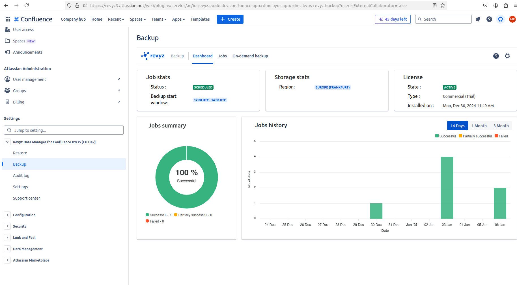This screenshot has width=517, height=285.
Task: Open Company hub link
Action: click(x=73, y=19)
